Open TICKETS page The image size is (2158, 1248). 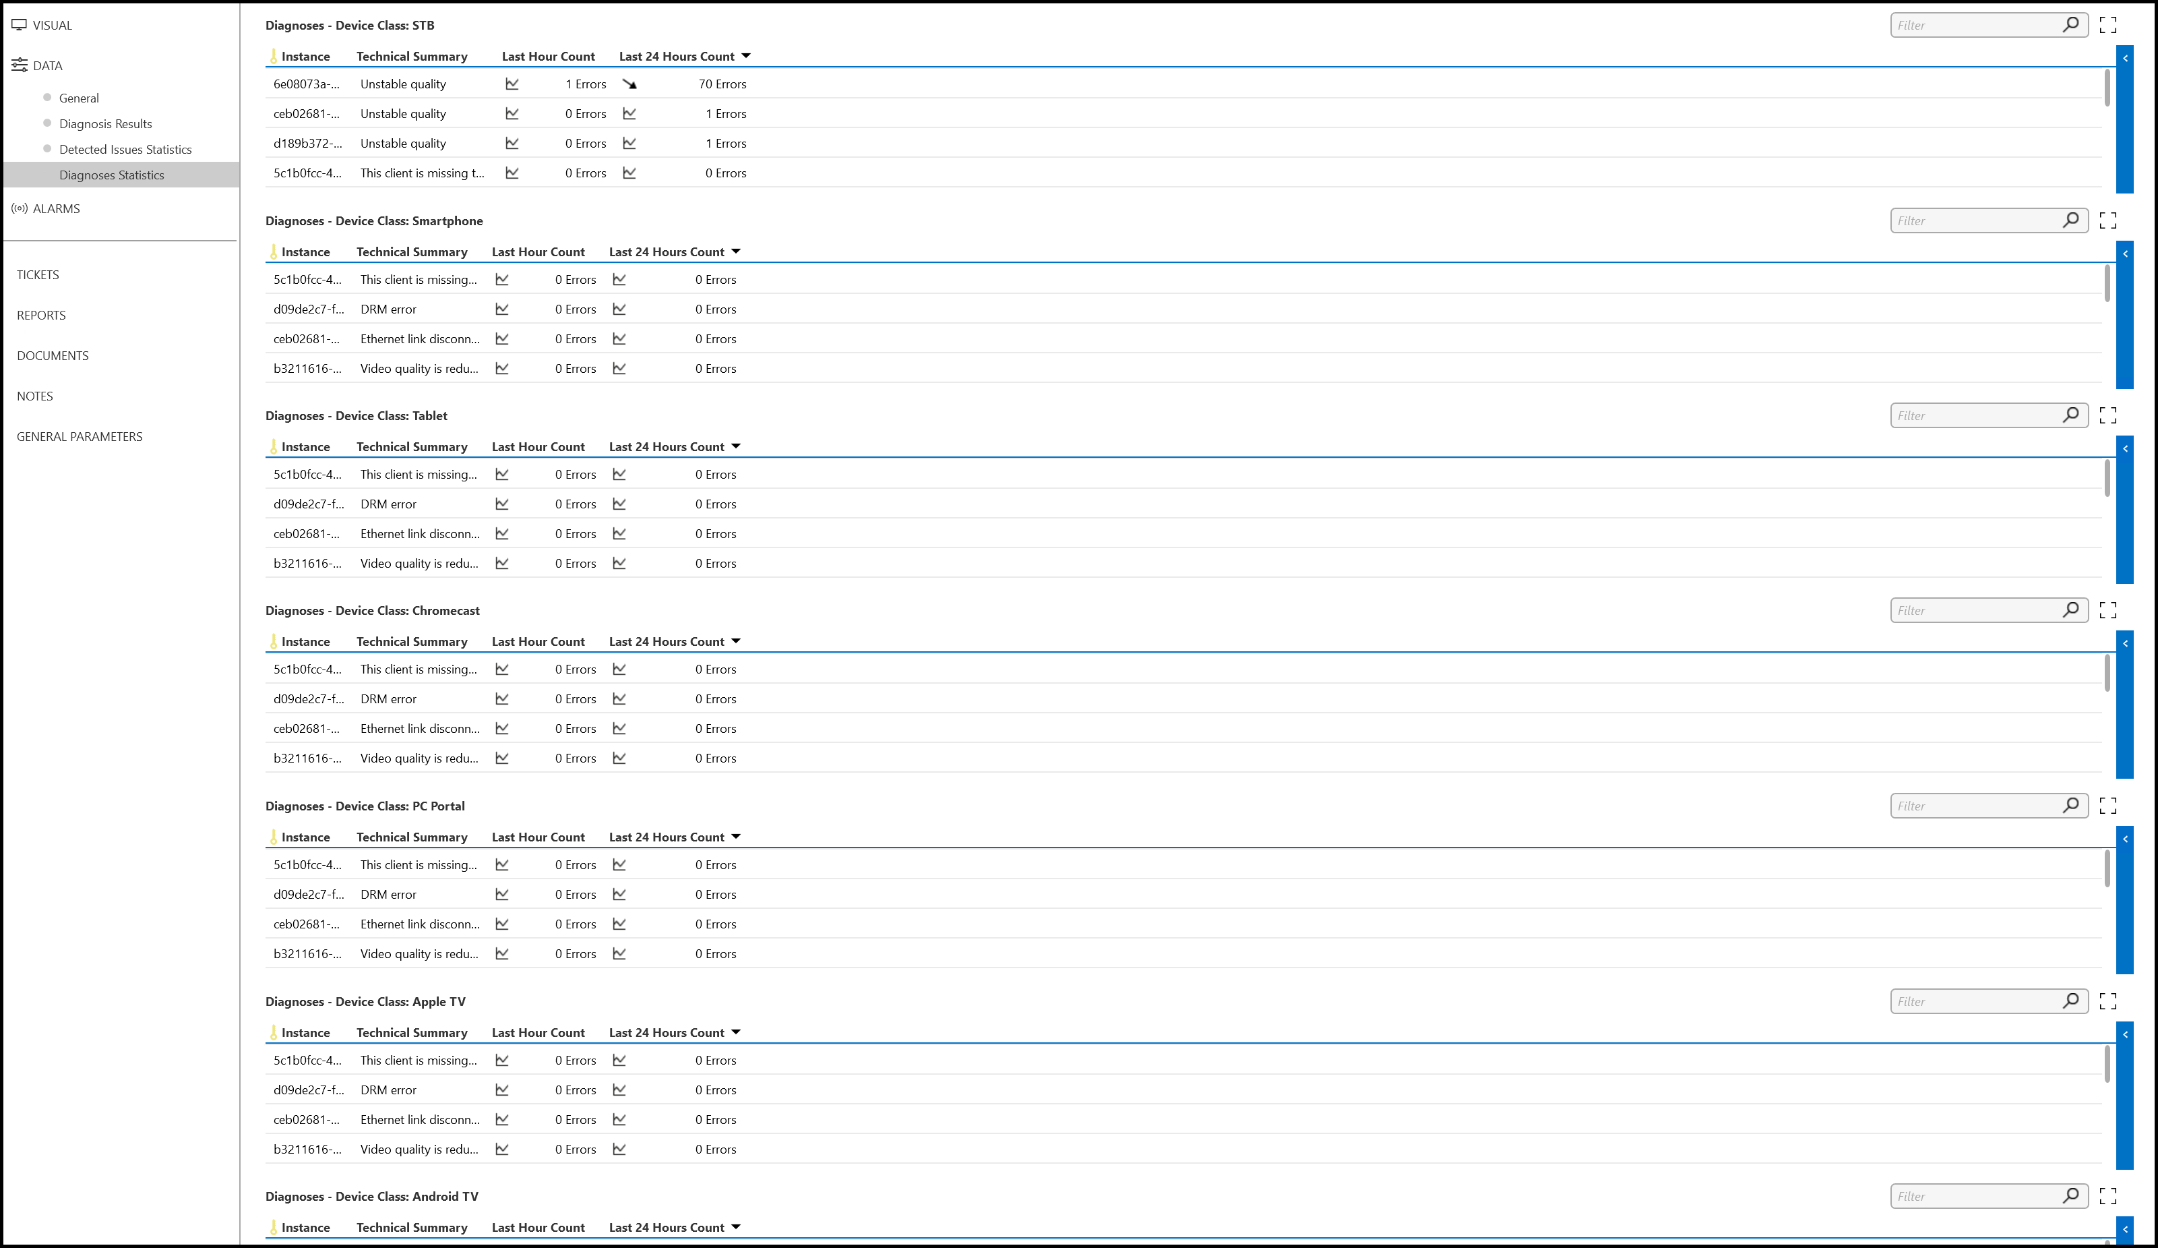point(38,275)
